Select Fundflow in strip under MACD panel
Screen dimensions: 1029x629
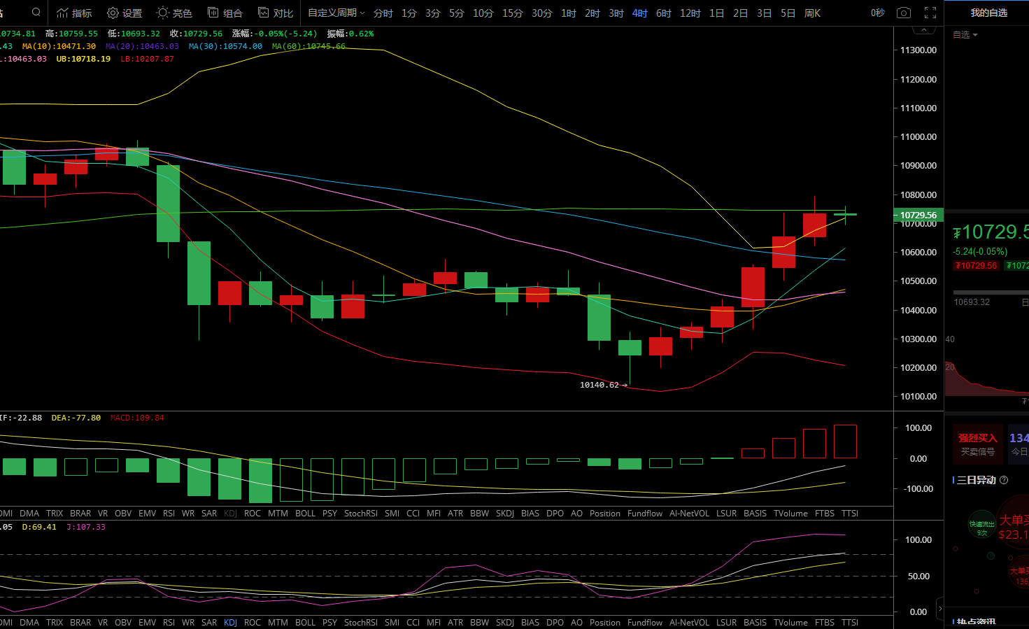point(644,513)
